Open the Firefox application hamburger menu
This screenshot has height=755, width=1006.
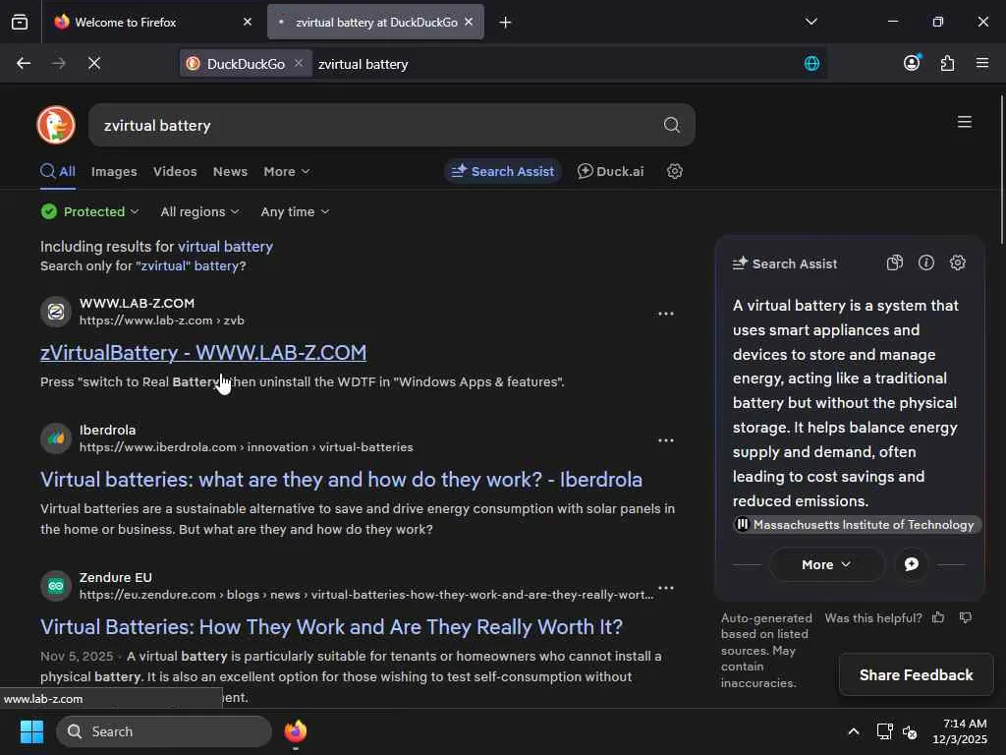point(982,63)
